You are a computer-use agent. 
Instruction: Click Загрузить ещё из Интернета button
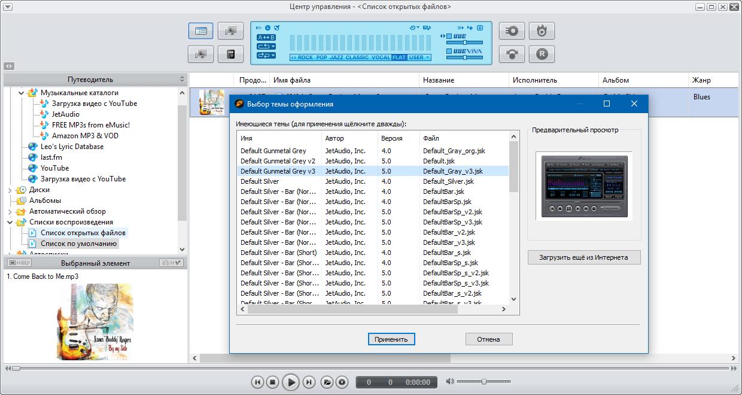[584, 257]
